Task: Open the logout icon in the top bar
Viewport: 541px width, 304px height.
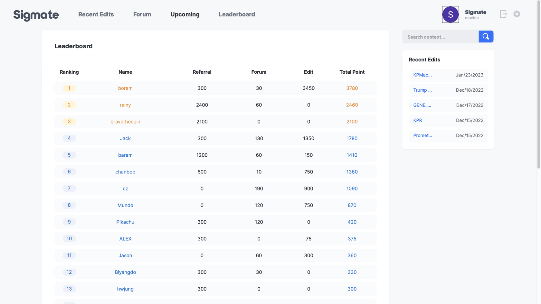Action: click(x=503, y=14)
